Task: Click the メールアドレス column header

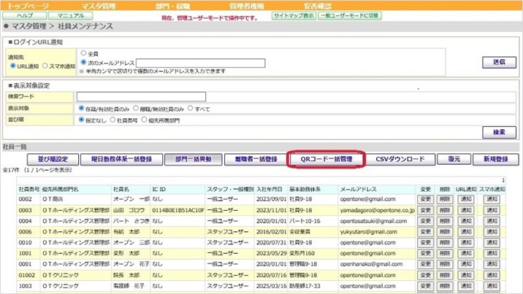Action: click(358, 189)
